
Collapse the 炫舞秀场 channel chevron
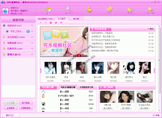[x=32, y=49]
